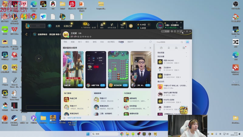Select the 我的YY tab
Screen dimensions: 243x137
[x=130, y=42]
